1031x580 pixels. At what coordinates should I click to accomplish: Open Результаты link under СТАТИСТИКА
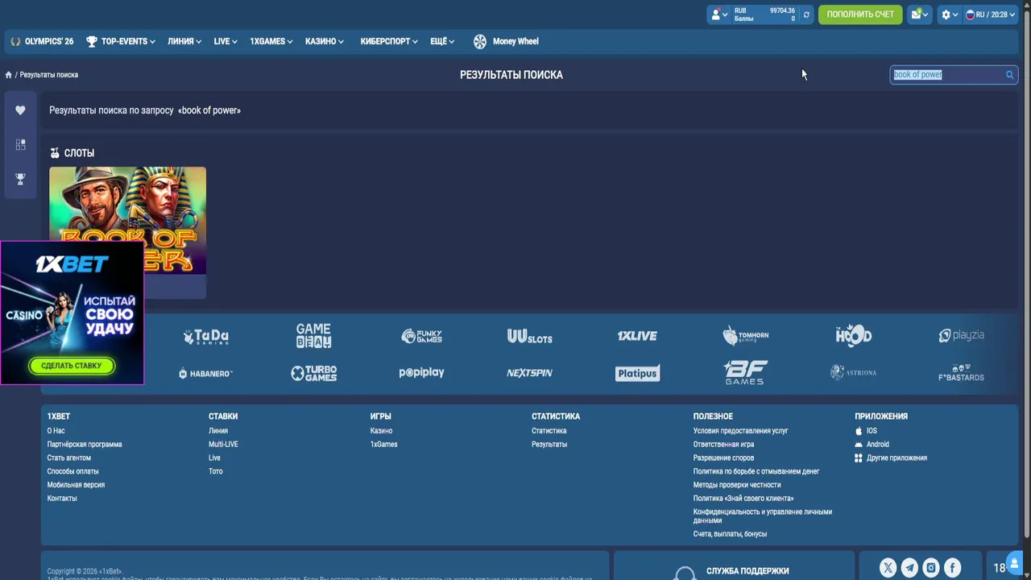pyautogui.click(x=549, y=445)
